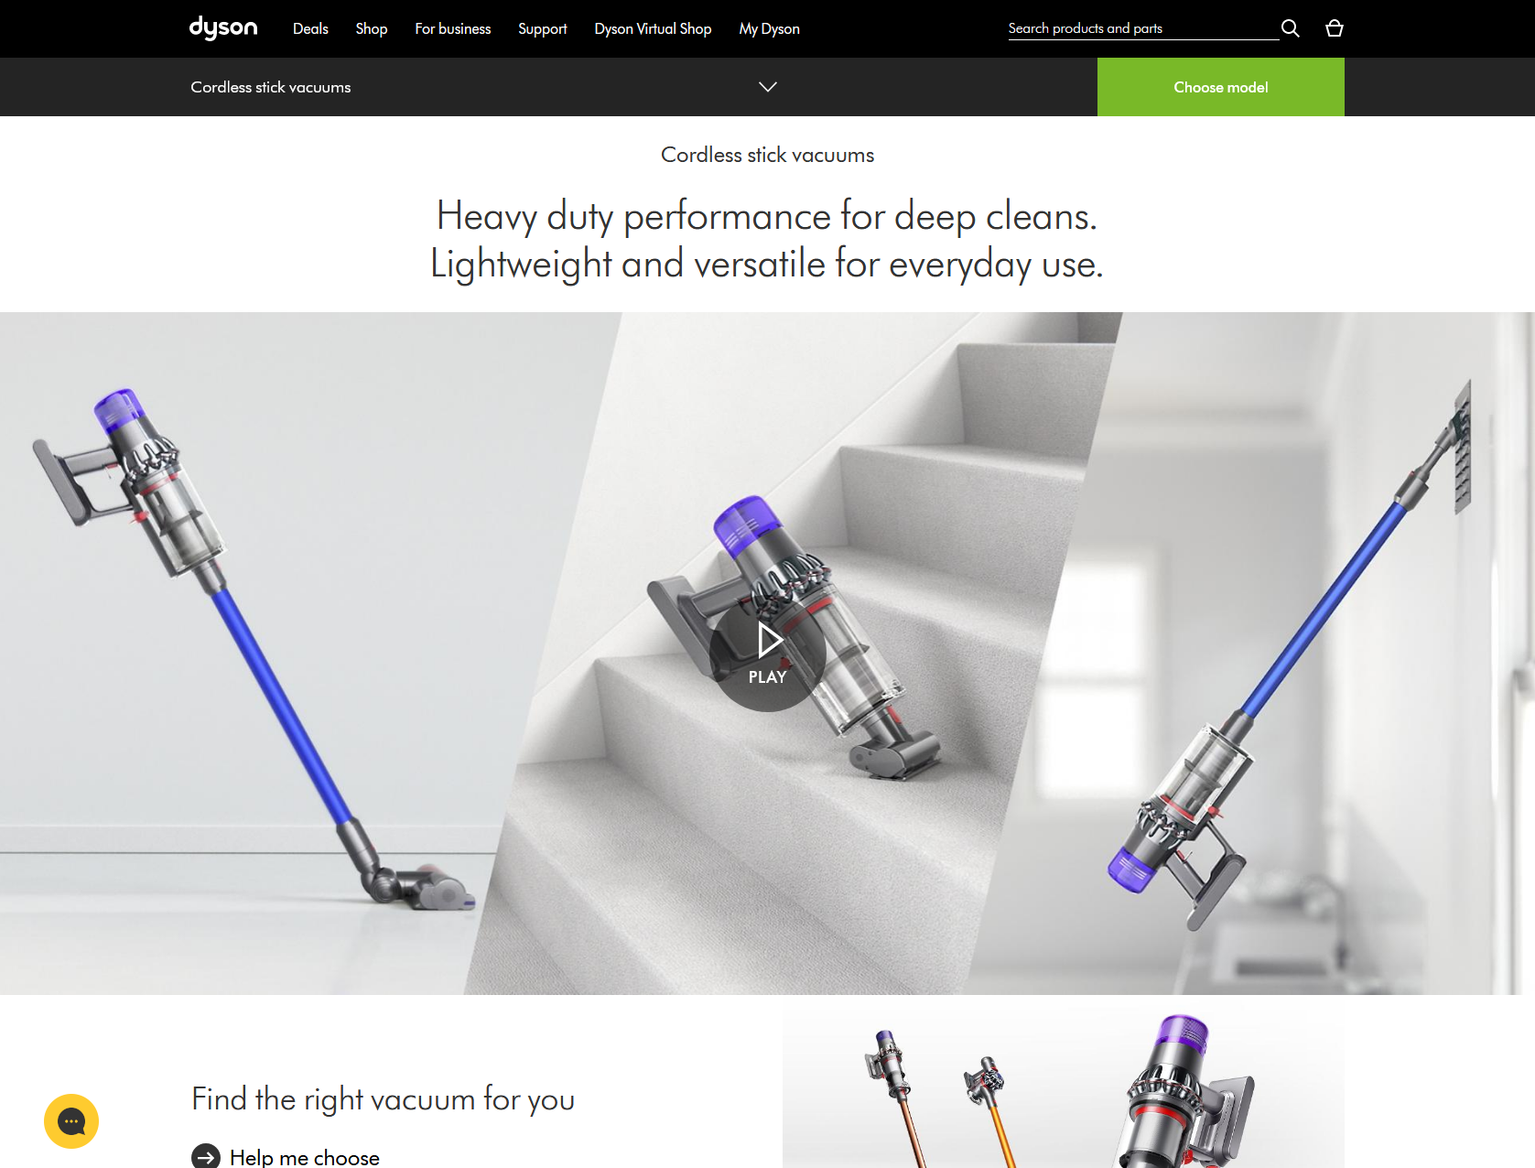
Task: Visit the Dyson Virtual Shop
Action: pos(653,29)
